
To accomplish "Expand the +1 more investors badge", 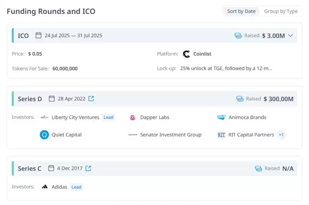I will click(x=281, y=135).
